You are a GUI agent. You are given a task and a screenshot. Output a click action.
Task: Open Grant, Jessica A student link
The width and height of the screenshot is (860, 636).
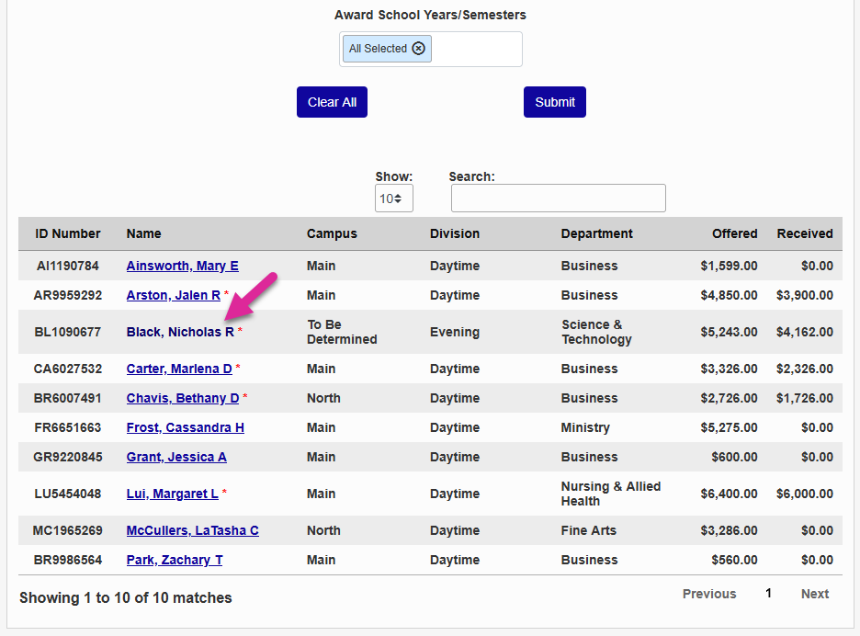pyautogui.click(x=176, y=457)
